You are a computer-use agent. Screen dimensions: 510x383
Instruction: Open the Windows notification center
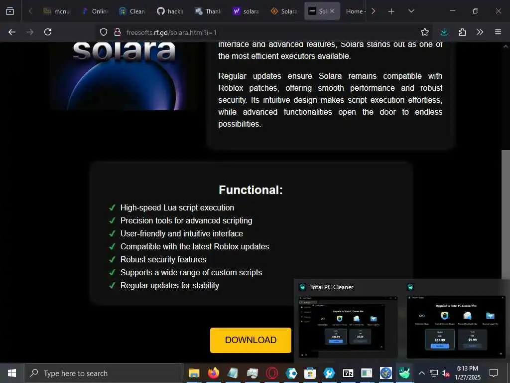click(494, 373)
